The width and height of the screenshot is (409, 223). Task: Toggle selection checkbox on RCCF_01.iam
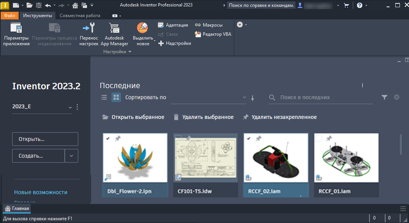(319, 139)
